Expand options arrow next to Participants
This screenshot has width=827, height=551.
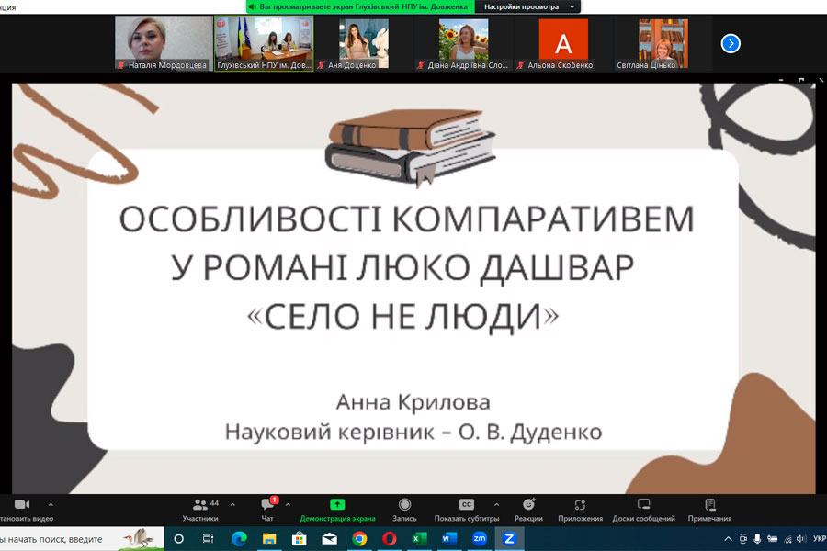coord(232,504)
